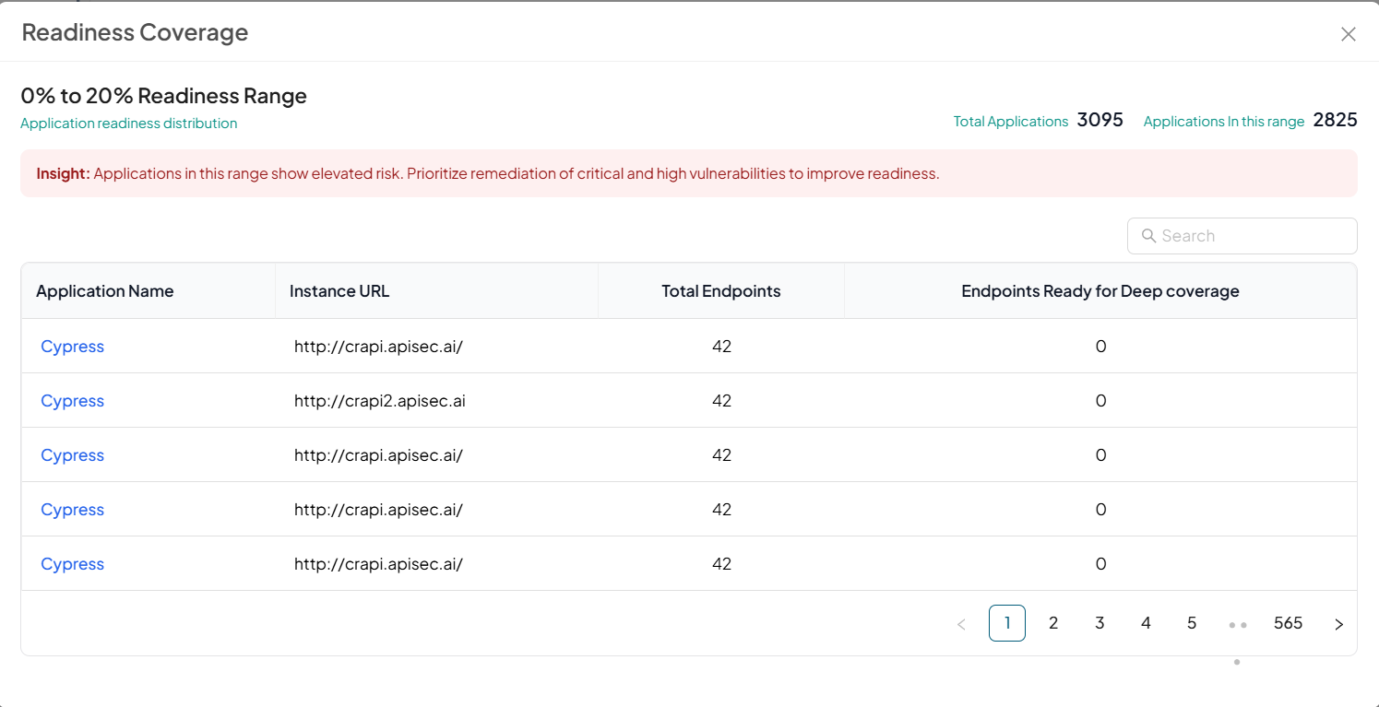
Task: Open the Cypress link in last table row
Action: (72, 564)
